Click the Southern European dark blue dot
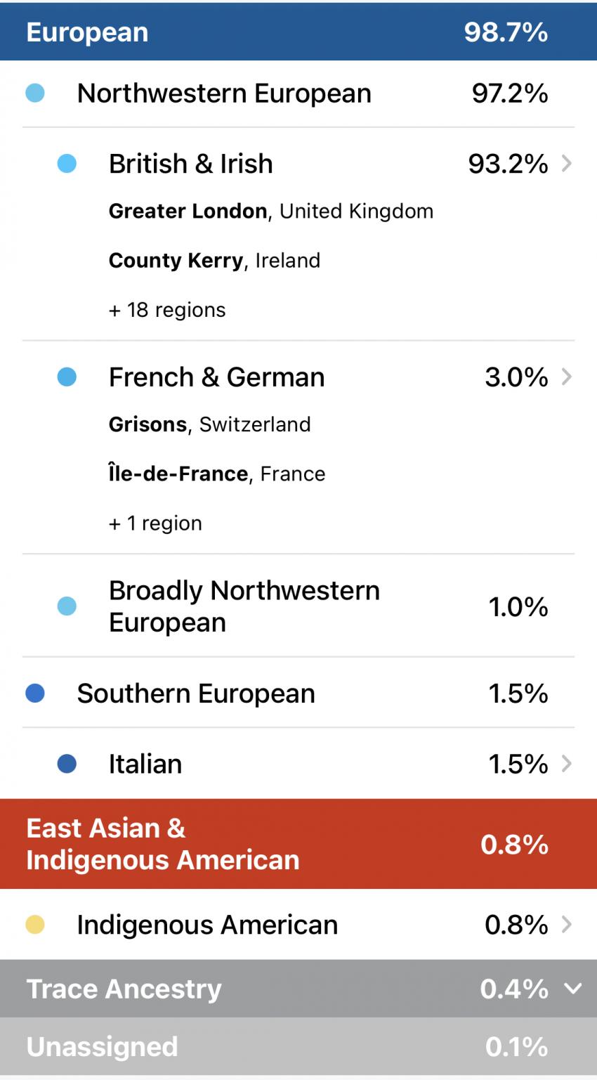Image resolution: width=597 pixels, height=1080 pixels. (x=35, y=694)
